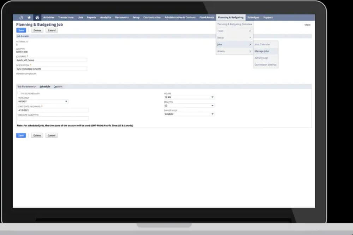Open shortcuts via the star icon
Screen dimensions: 353x235
pos(30,17)
